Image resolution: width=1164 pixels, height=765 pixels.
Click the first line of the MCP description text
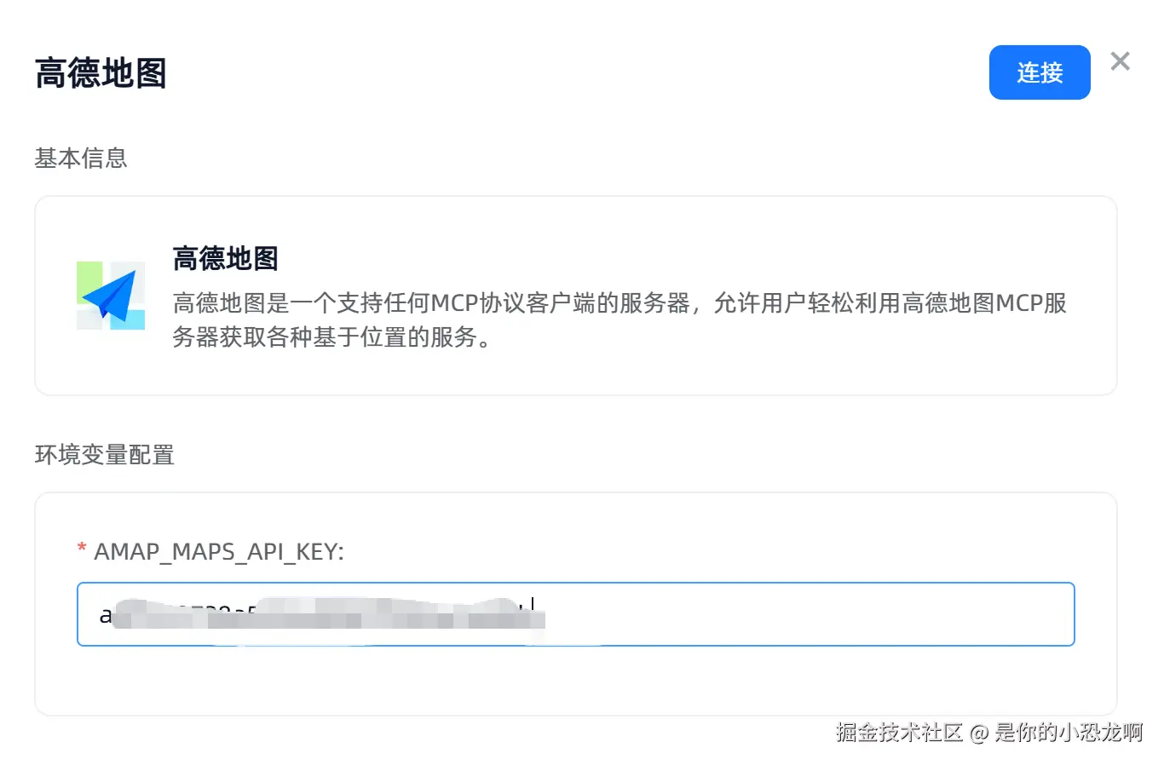[x=619, y=303]
